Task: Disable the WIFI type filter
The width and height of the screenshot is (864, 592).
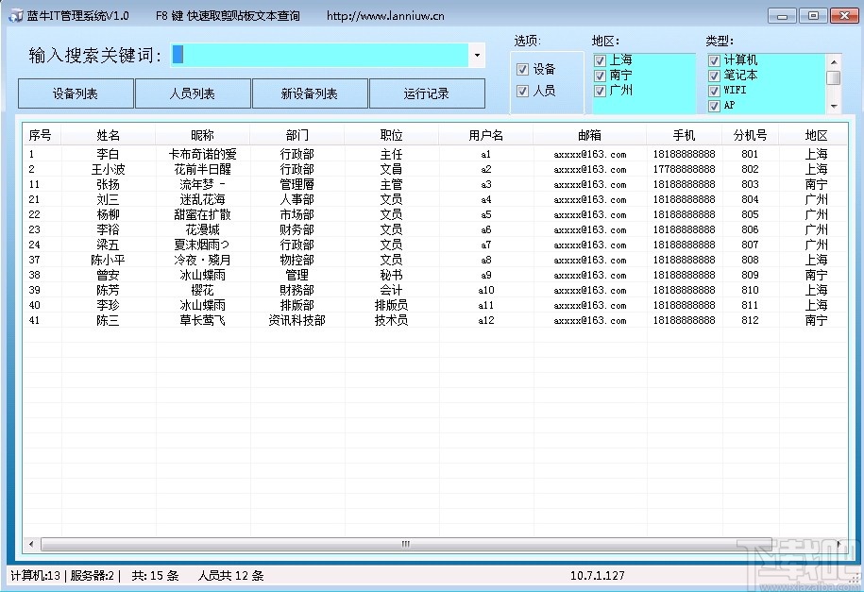Action: coord(714,92)
